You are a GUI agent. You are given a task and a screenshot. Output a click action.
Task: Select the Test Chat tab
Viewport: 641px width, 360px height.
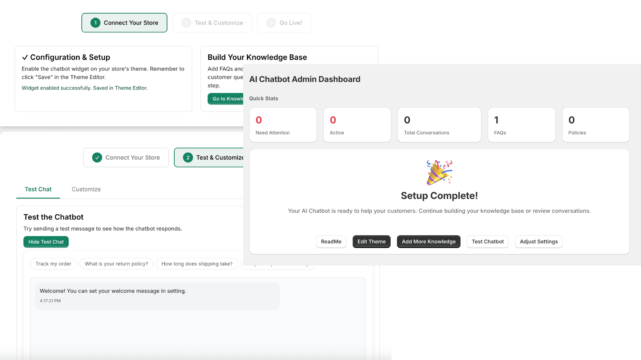[x=38, y=189]
